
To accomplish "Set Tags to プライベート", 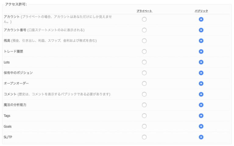I will click(144, 116).
